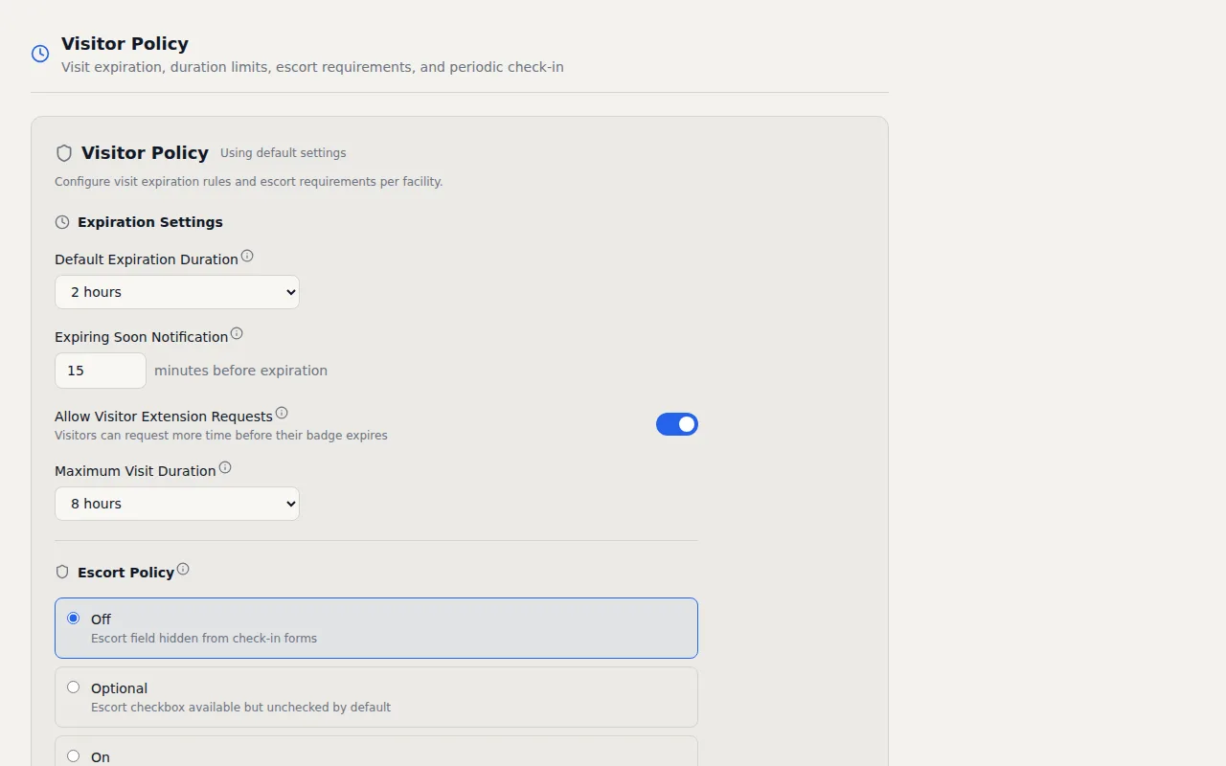The width and height of the screenshot is (1226, 766).
Task: Open the info tooltip for Default Expiration Duration
Action: point(247,255)
